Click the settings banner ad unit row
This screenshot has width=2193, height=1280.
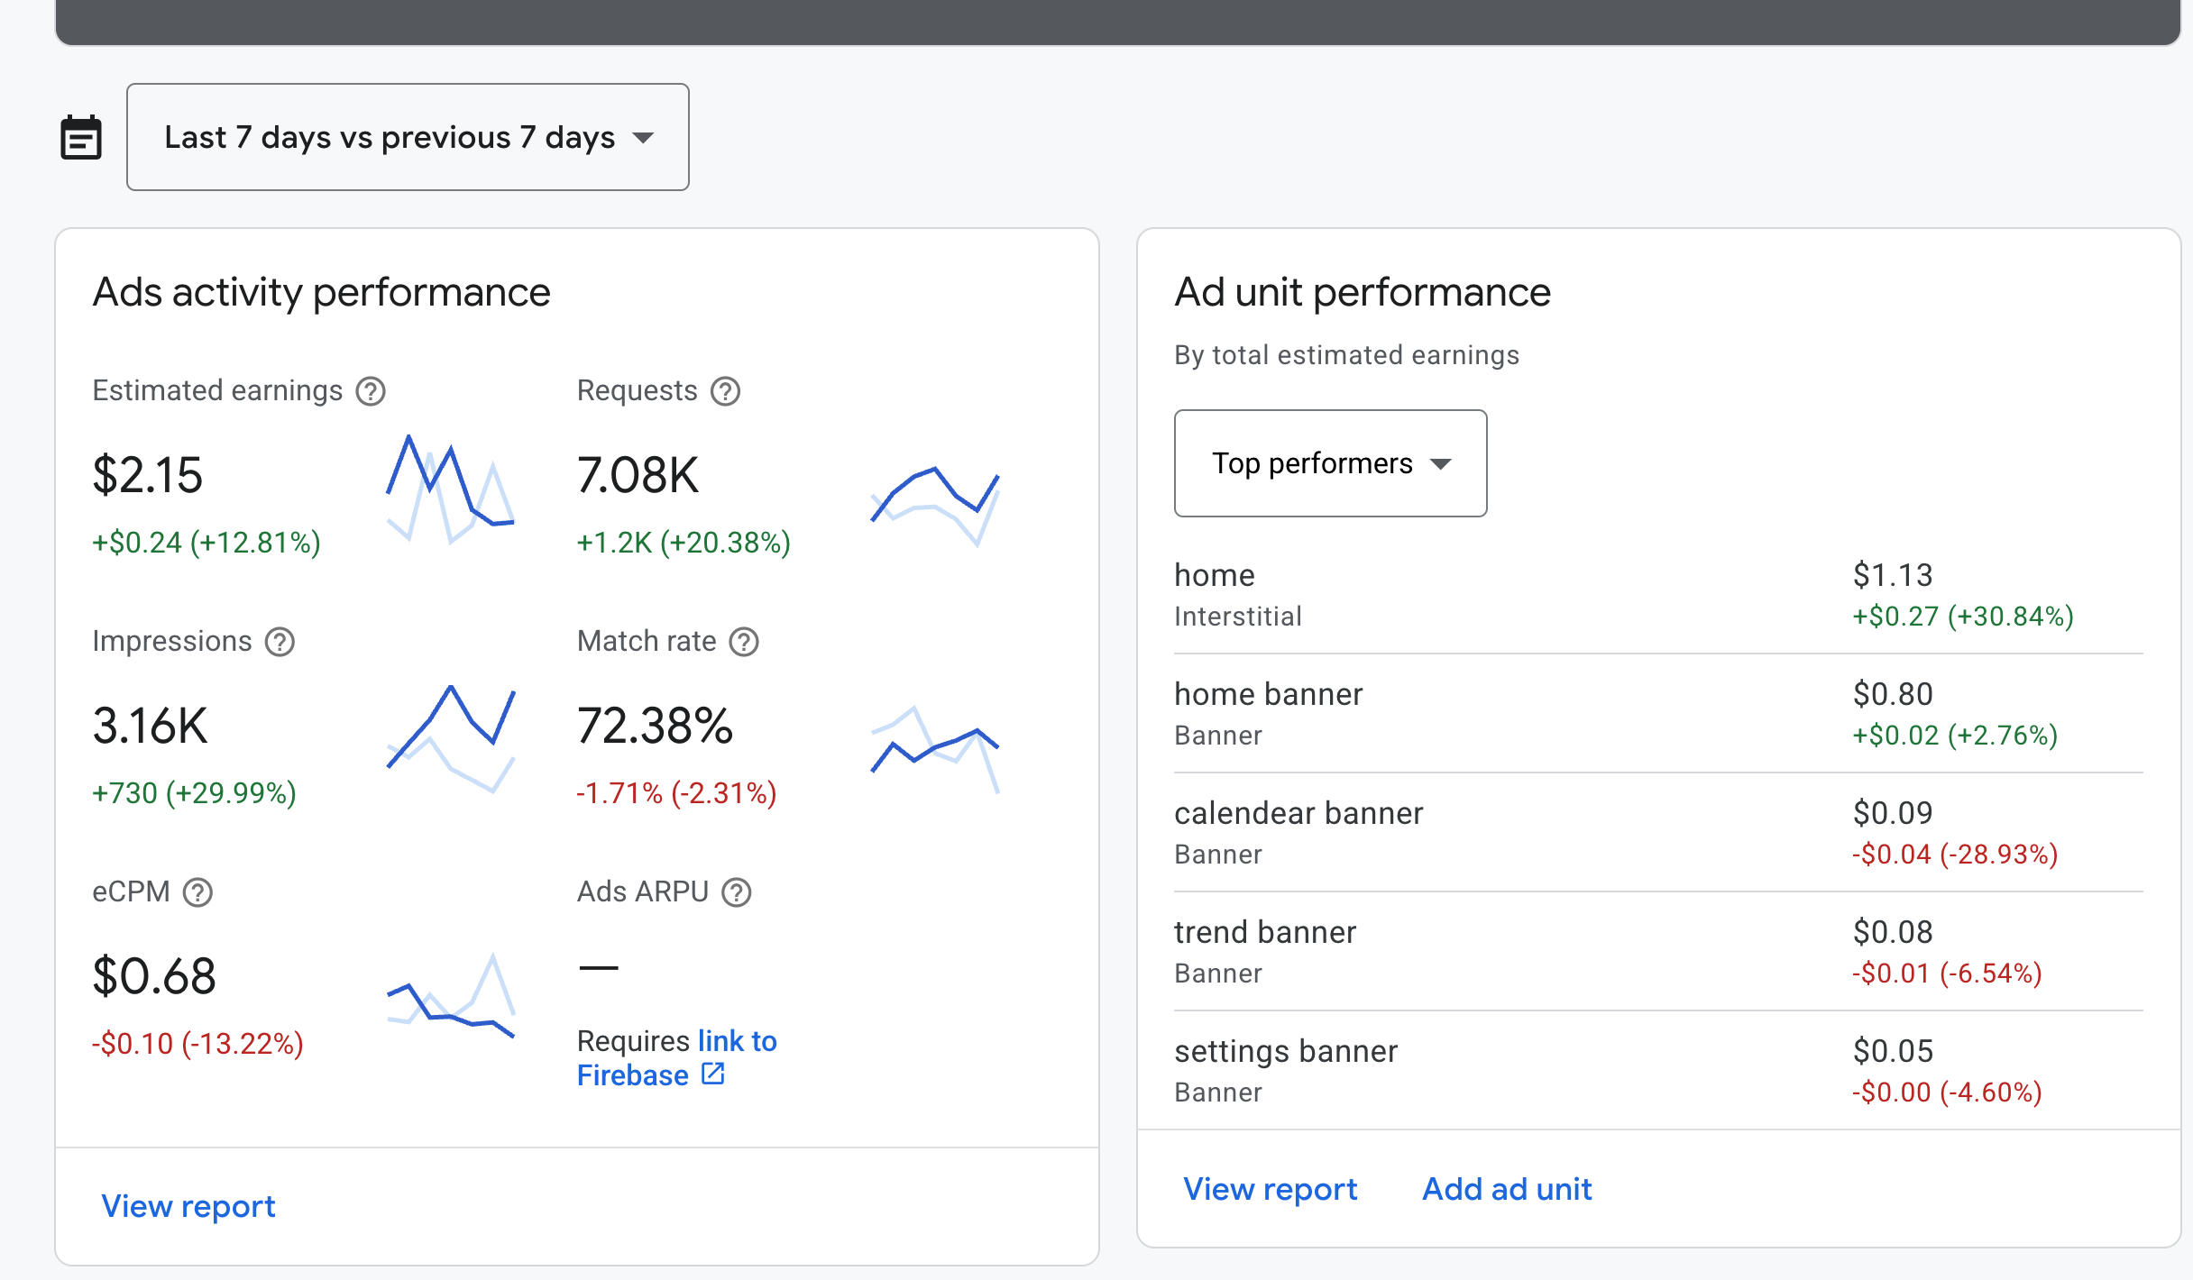point(1657,1071)
